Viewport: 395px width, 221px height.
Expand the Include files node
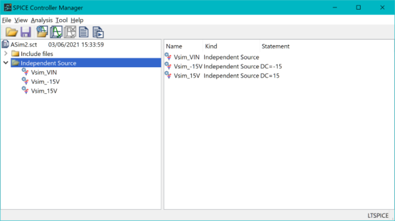pos(6,54)
